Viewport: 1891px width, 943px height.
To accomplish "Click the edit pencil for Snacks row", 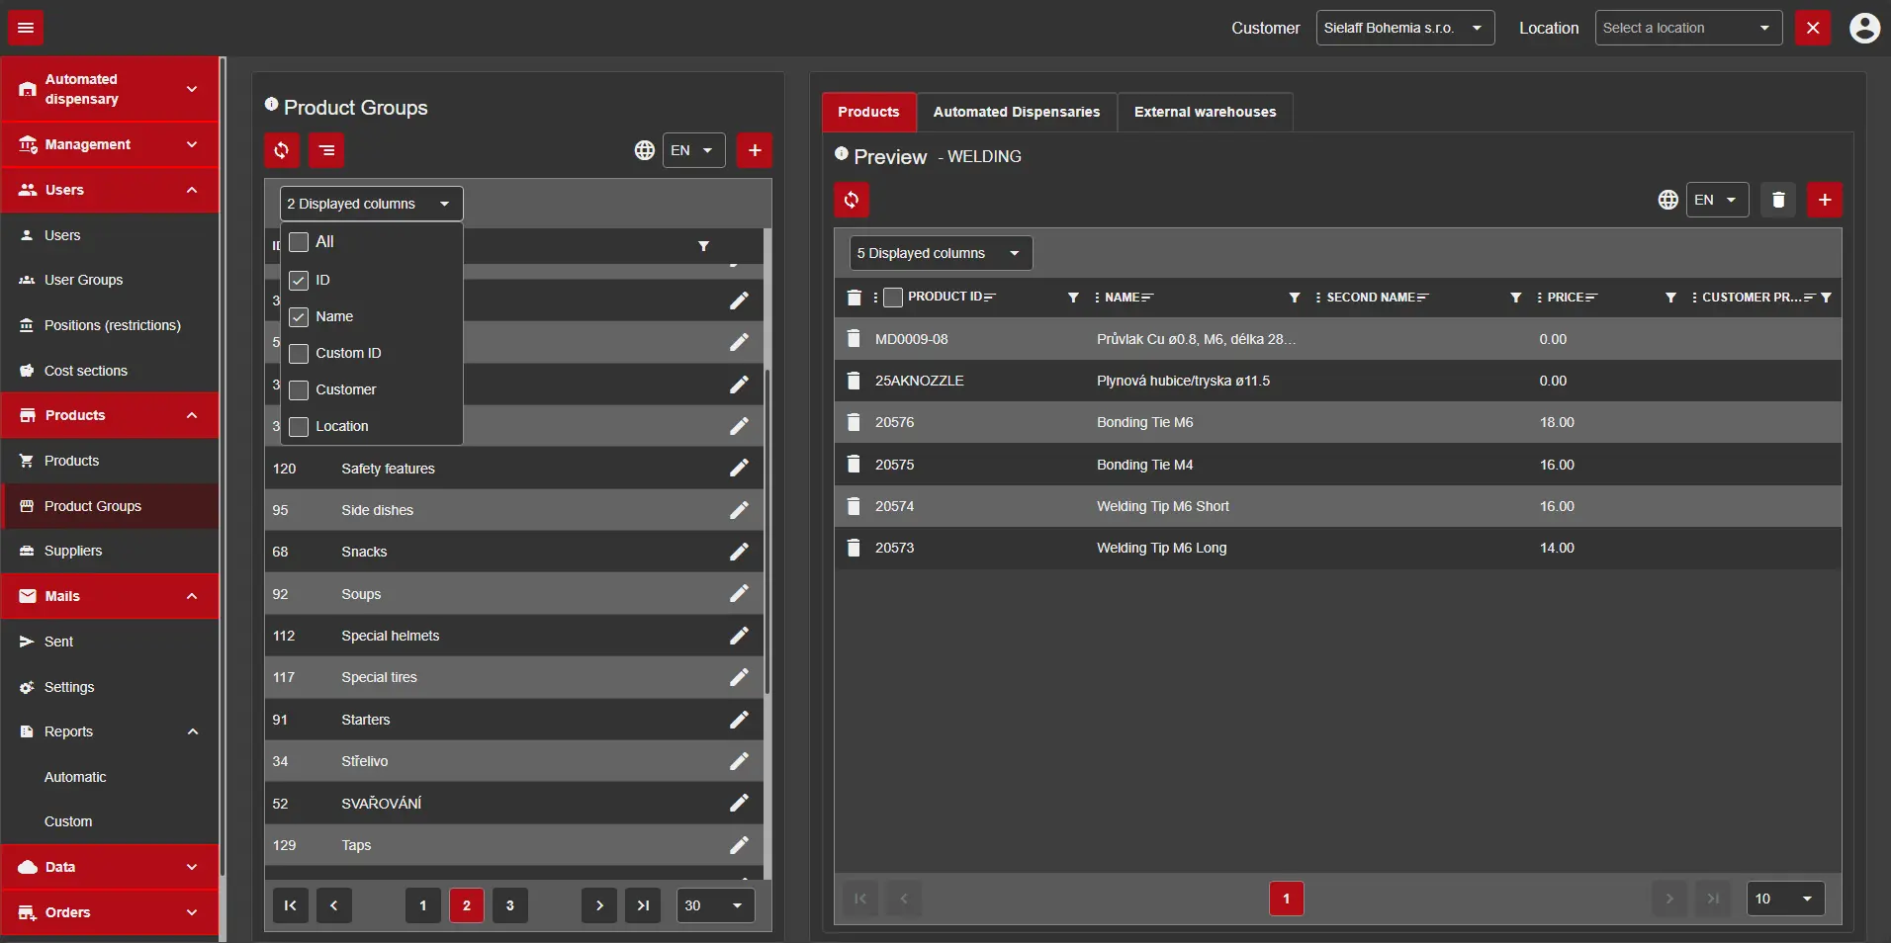I will (x=739, y=553).
